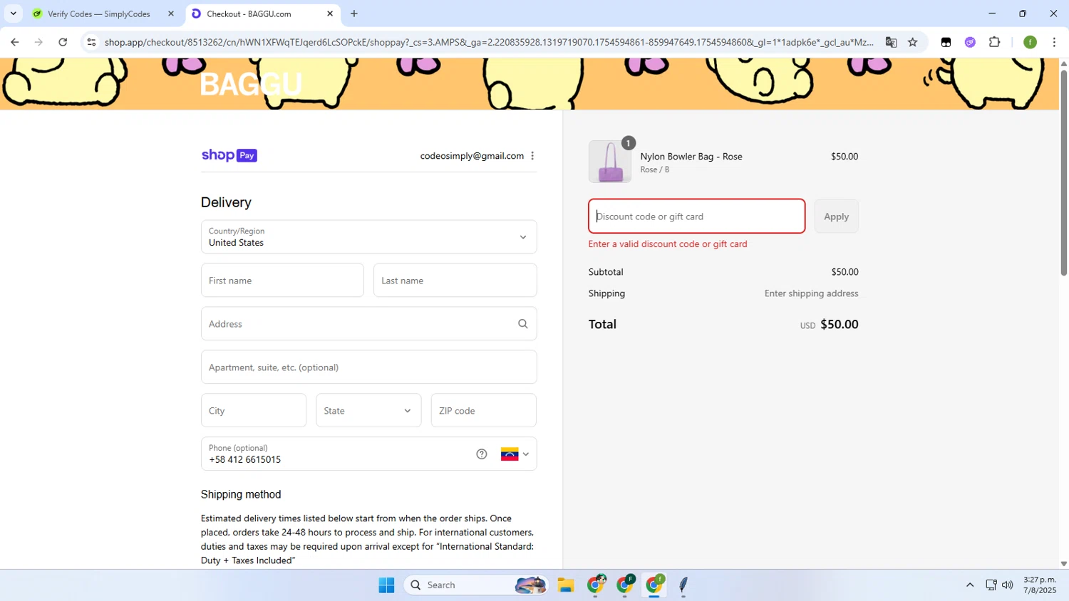
Task: Click the Apply discount button
Action: point(836,216)
